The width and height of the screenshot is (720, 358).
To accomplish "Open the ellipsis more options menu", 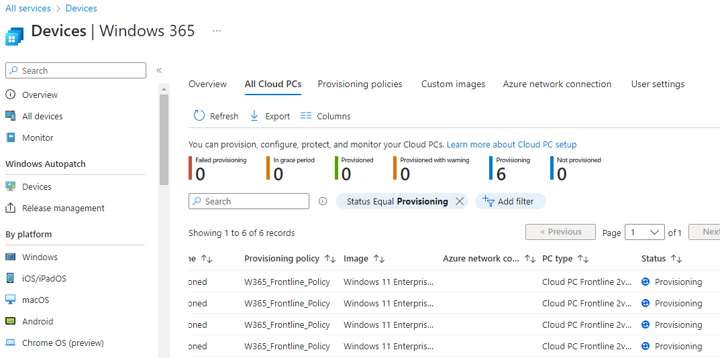I will [x=217, y=31].
